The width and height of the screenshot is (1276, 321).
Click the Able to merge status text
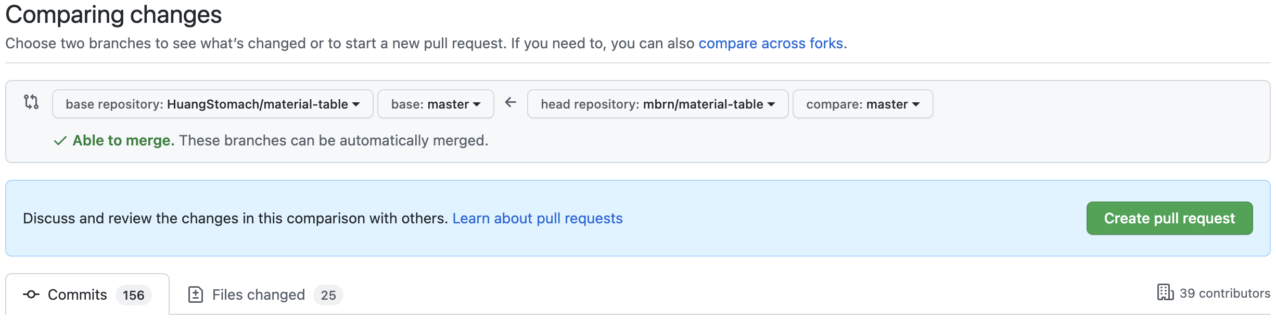point(123,140)
